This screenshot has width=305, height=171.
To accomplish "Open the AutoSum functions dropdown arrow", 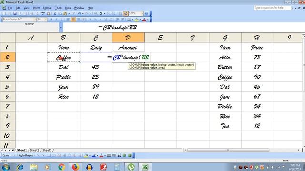I will (105, 14).
